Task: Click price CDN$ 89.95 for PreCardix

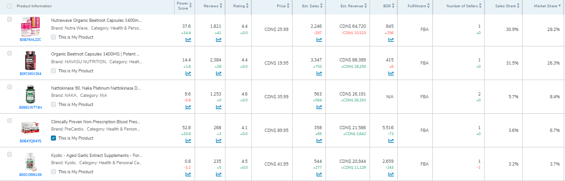Action: point(276,130)
